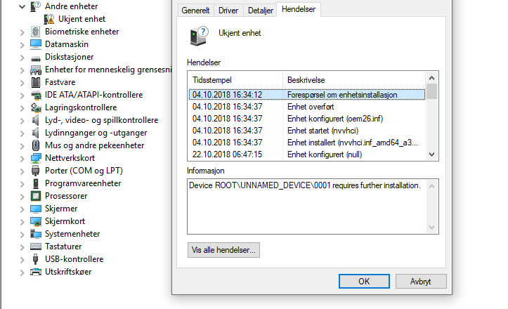Switch to the Driver tab
Viewport: 508px width, 309px height.
coord(228,11)
